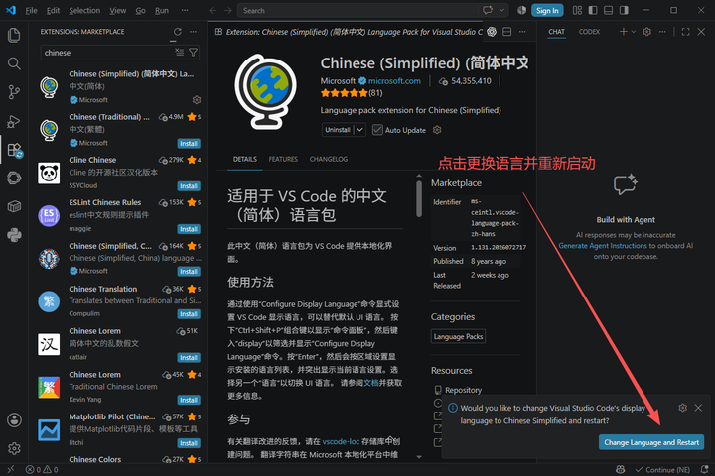
Task: Open the remote window status bar icon
Action: click(11, 469)
